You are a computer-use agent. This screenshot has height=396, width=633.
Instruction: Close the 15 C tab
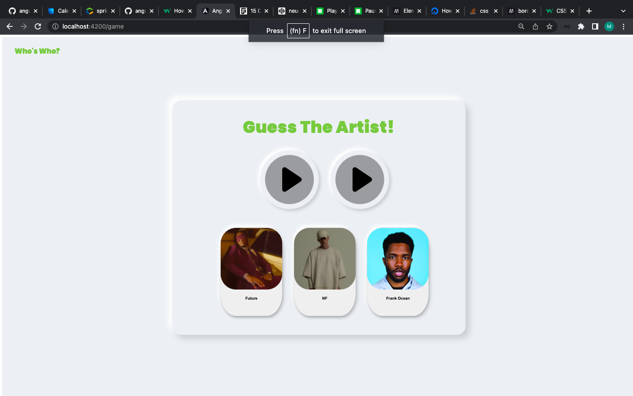[x=266, y=11]
